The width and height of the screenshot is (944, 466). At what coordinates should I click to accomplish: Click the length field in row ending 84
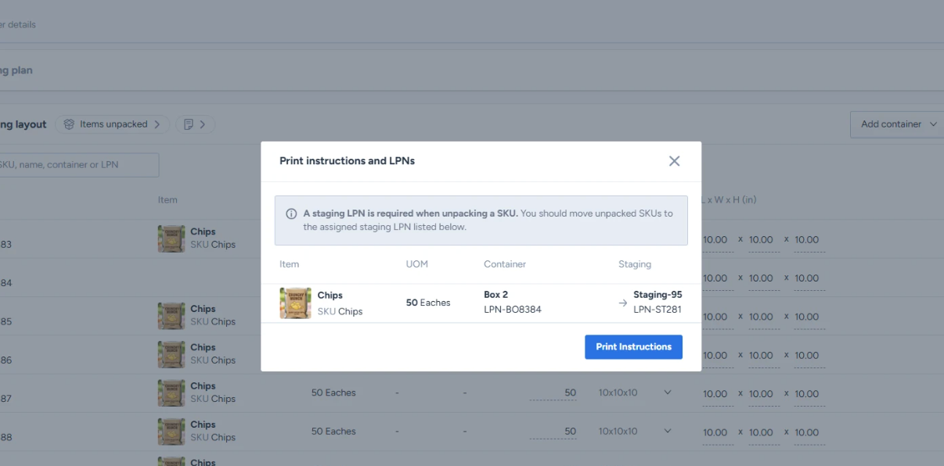tap(715, 278)
